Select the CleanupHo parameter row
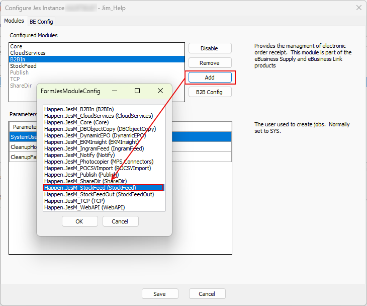367x306 pixels. (x=23, y=147)
